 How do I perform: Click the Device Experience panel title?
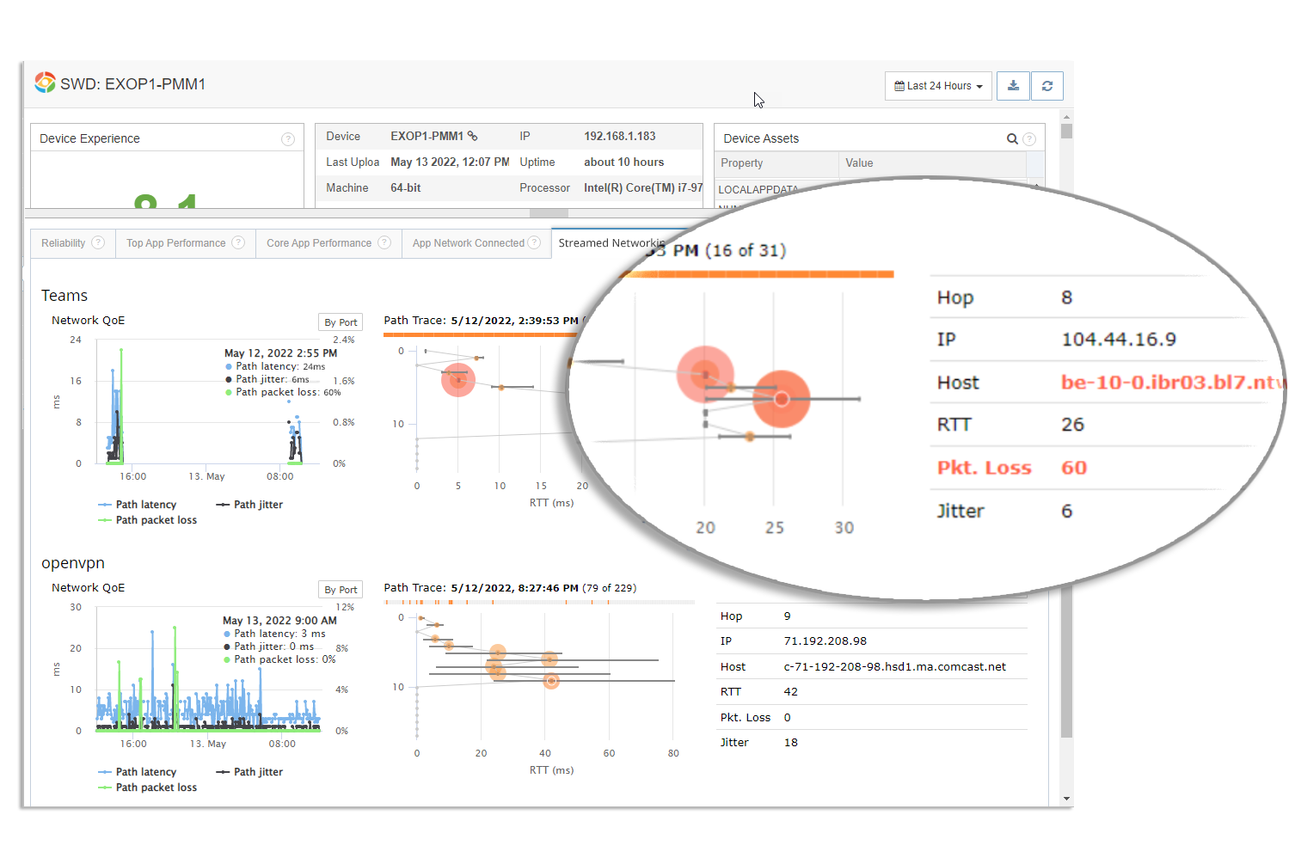coord(89,138)
